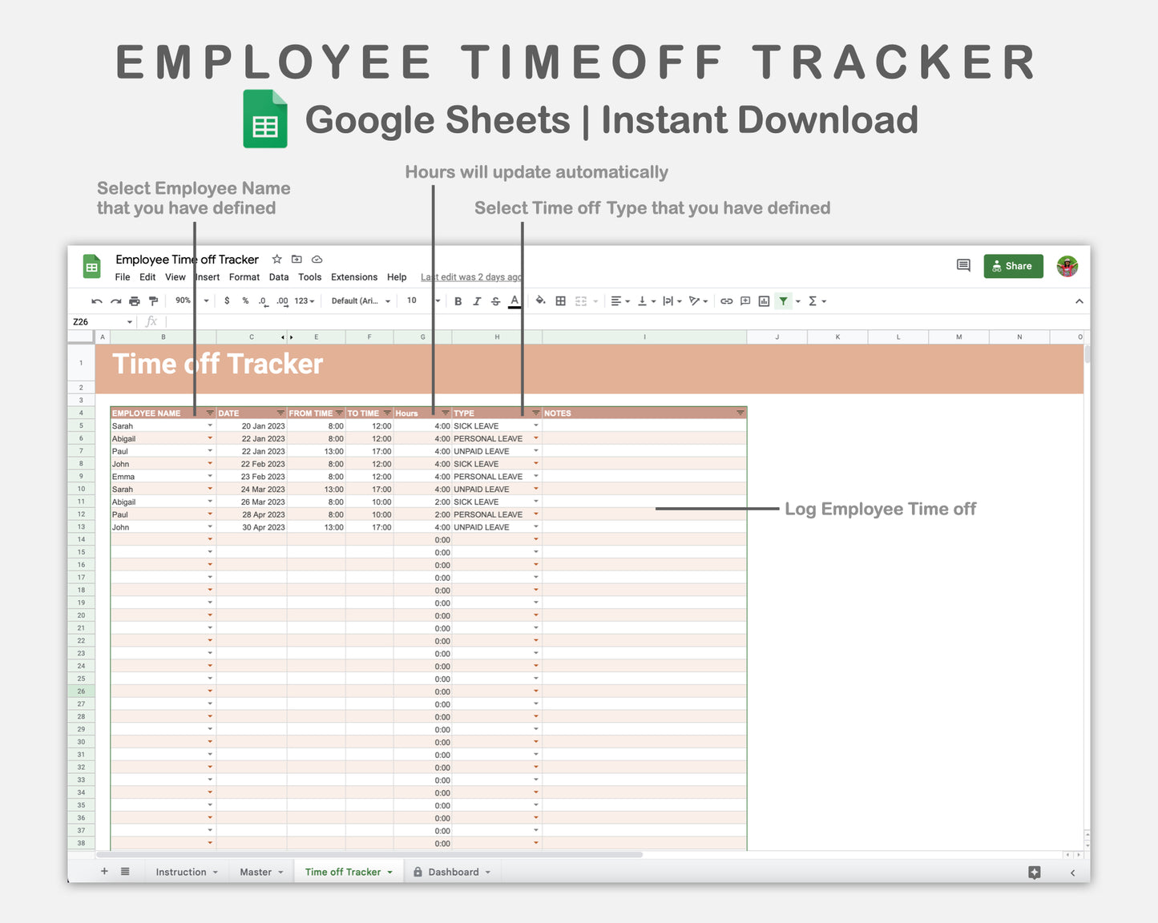Open the Functions (Σ) icon
Screen dimensions: 1158x923
click(x=812, y=300)
